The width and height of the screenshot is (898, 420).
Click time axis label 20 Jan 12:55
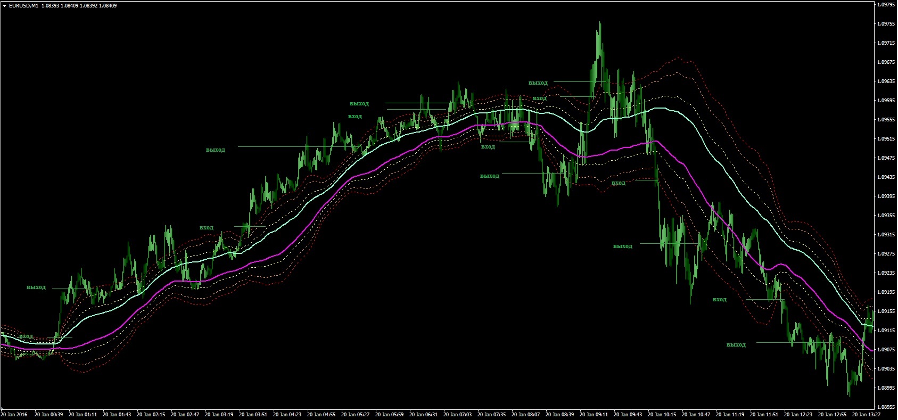pyautogui.click(x=832, y=414)
